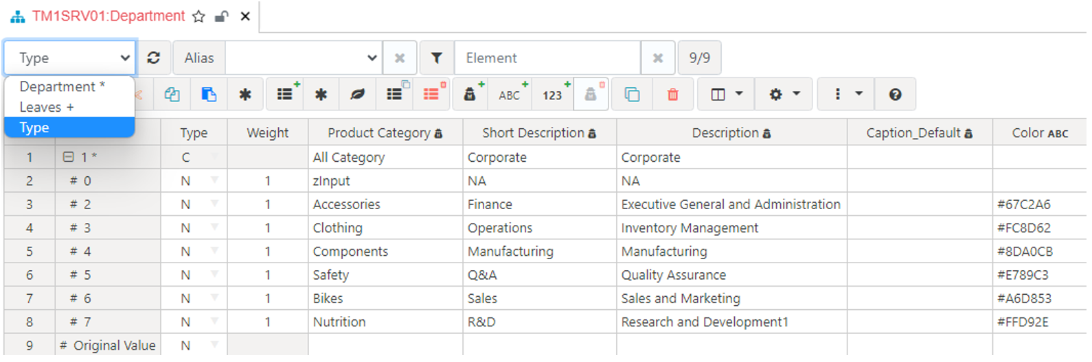Click the help question mark icon

point(895,95)
